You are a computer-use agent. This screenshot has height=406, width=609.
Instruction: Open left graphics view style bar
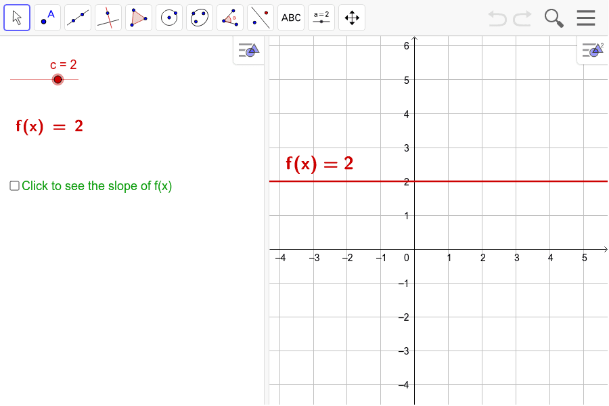pos(248,50)
